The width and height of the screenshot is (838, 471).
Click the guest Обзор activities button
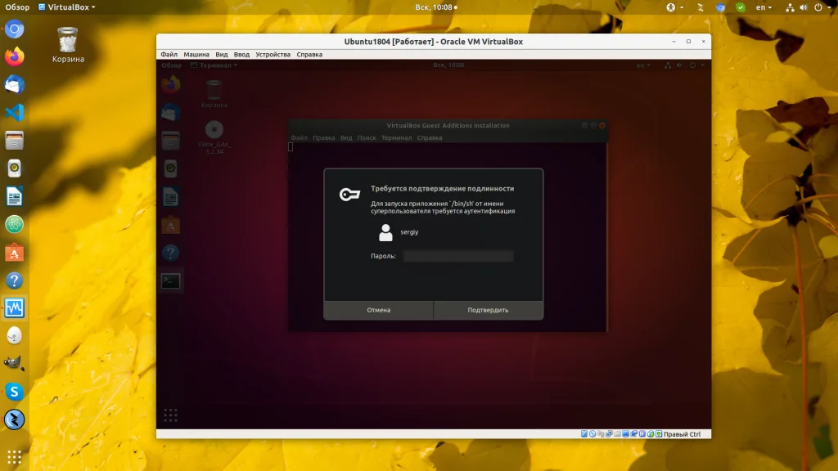pos(172,65)
